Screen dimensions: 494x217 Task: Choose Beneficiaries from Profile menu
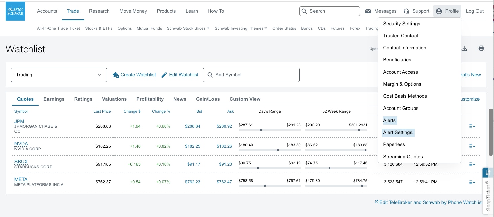coord(397,60)
